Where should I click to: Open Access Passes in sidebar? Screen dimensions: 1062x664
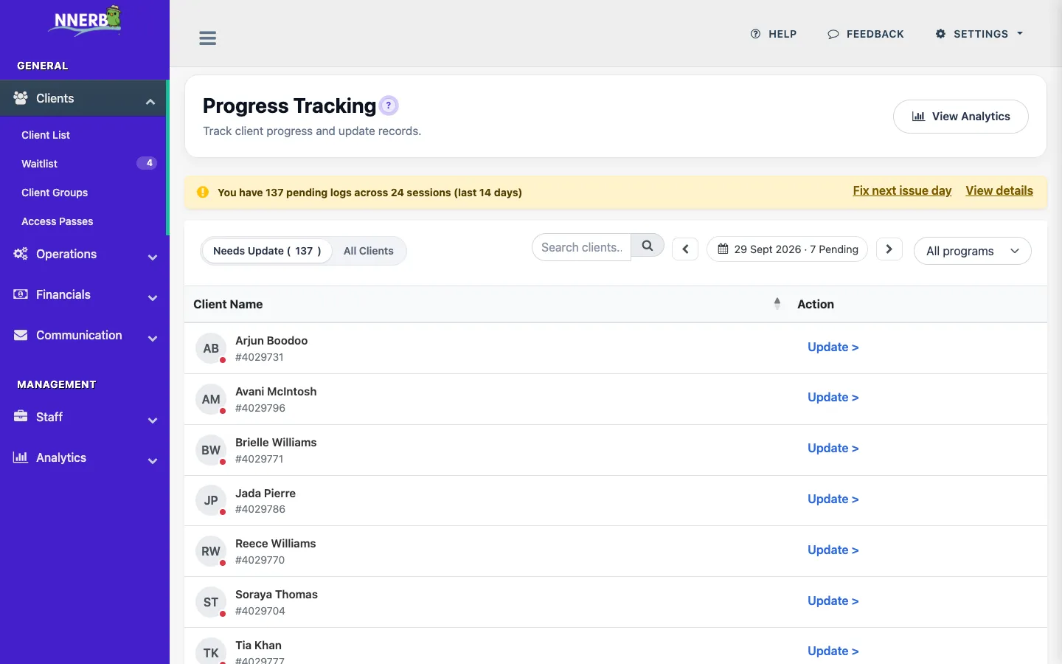pyautogui.click(x=58, y=221)
